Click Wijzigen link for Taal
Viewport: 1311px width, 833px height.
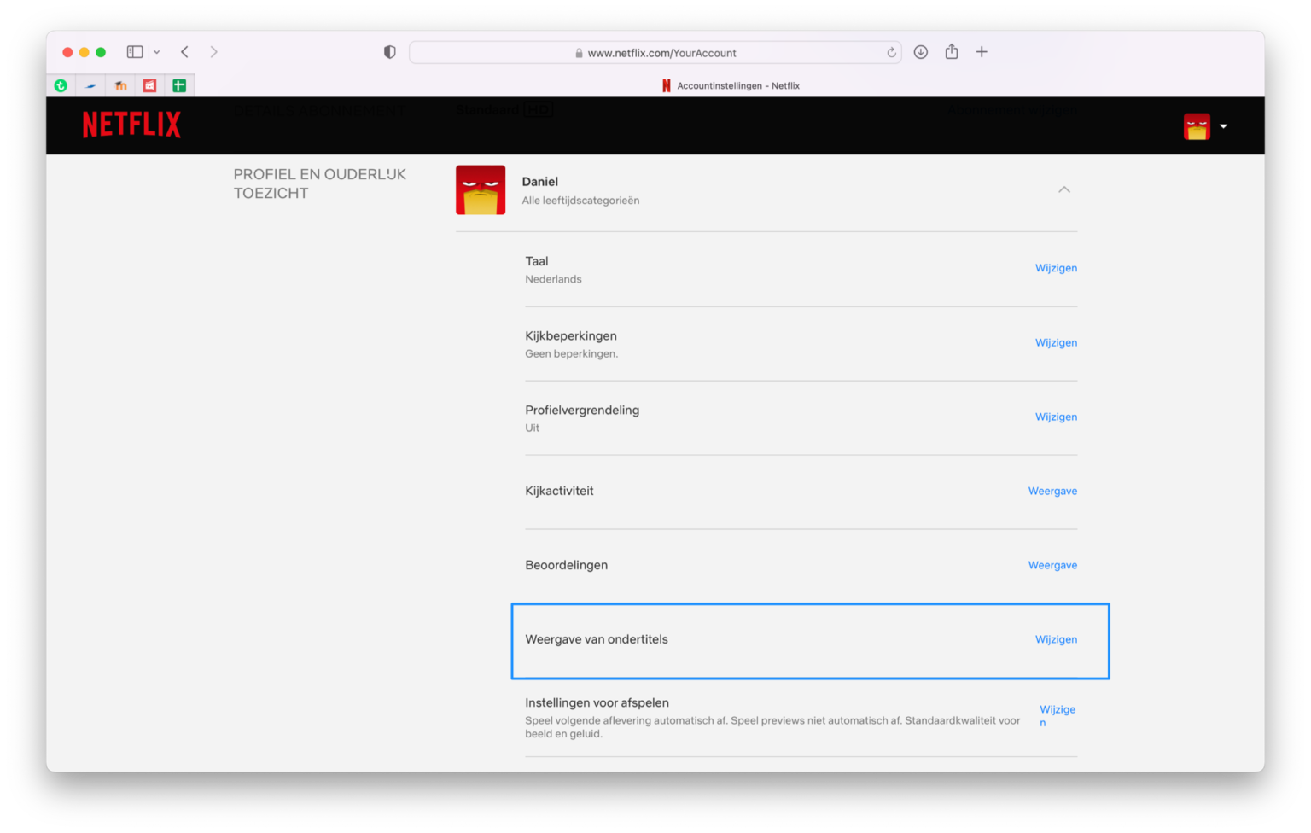[1056, 268]
